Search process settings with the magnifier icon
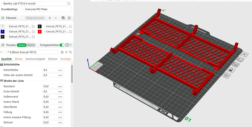The height and width of the screenshot is (127, 252). click(71, 52)
